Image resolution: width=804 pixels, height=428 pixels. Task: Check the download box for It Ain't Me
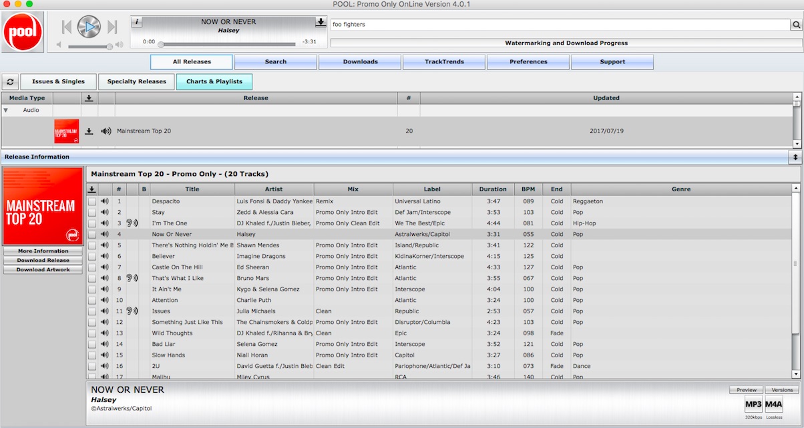92,289
